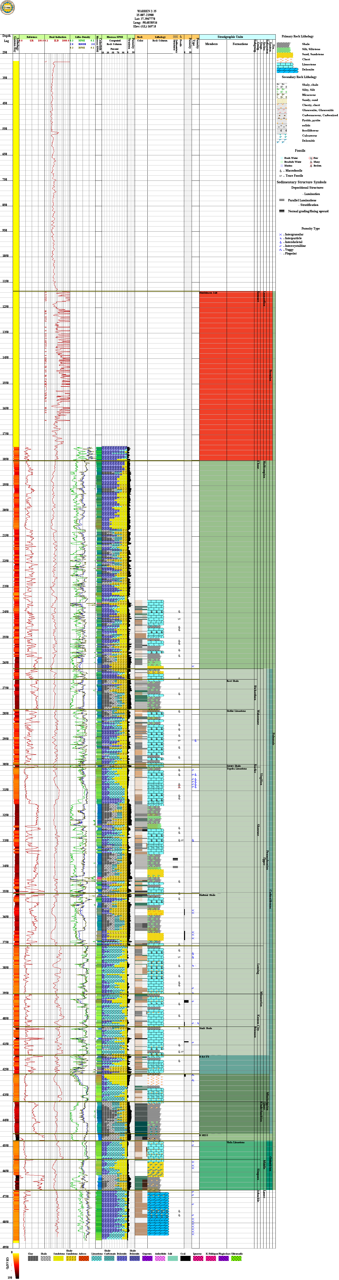Click the Macrofossils symbol in Fossils legend
The image size is (339, 1280).
pyautogui.click(x=281, y=170)
